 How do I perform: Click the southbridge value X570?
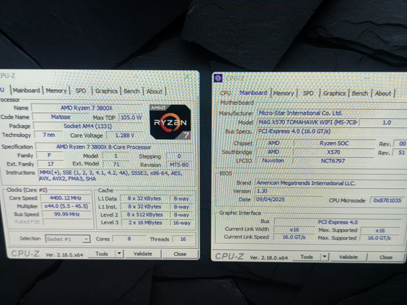pyautogui.click(x=334, y=152)
